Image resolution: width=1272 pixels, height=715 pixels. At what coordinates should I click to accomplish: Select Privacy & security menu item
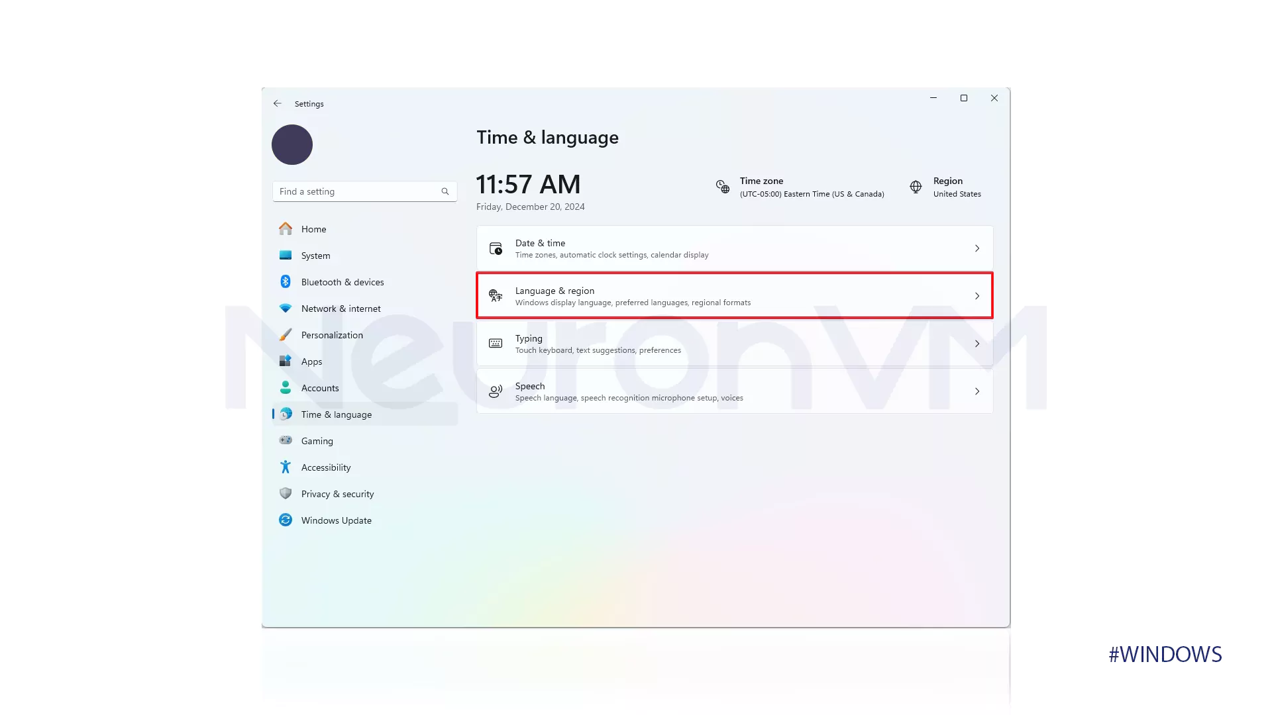click(x=337, y=493)
